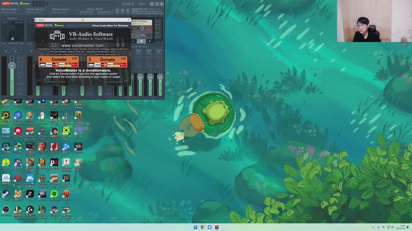The width and height of the screenshot is (412, 231).
Task: Toggle mono on the Stereo Input 1 strip
Action: coord(20,84)
